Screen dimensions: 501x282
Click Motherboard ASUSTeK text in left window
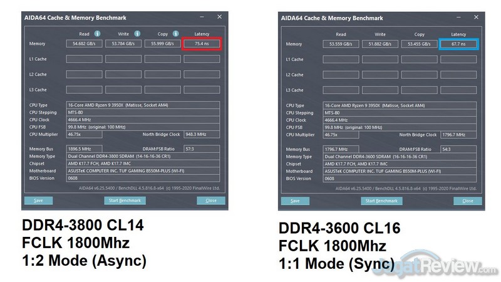coord(126,170)
